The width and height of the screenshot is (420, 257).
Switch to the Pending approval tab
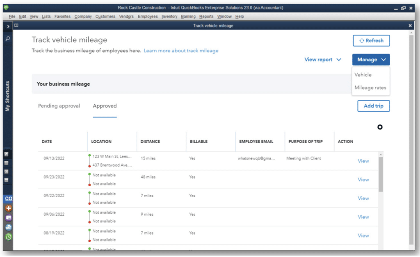pyautogui.click(x=59, y=106)
